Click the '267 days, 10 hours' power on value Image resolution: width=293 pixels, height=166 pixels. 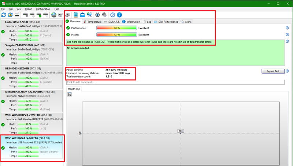(116, 70)
